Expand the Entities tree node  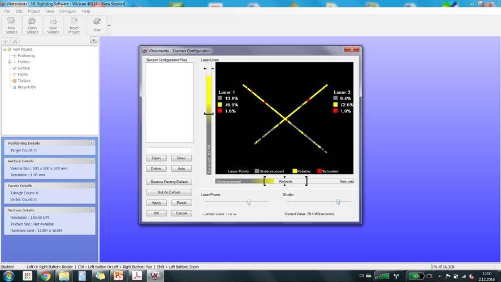[10, 62]
